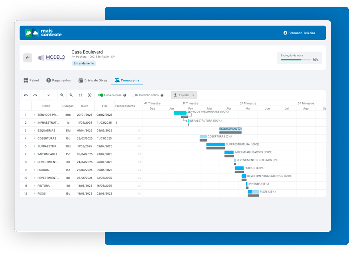Expand the PINTURA task row

point(35,186)
